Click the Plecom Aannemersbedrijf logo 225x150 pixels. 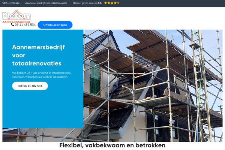(x=16, y=16)
